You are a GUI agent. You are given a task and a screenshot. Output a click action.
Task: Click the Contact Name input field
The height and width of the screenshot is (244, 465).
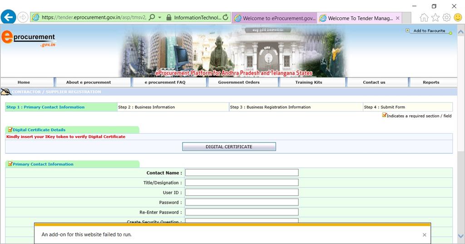coord(242,173)
